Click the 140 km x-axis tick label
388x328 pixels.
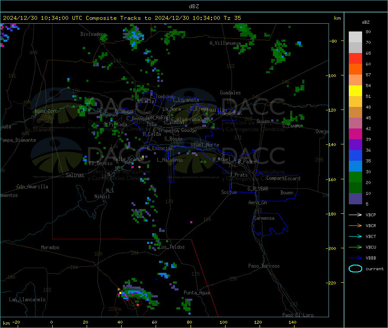pyautogui.click(x=292, y=322)
